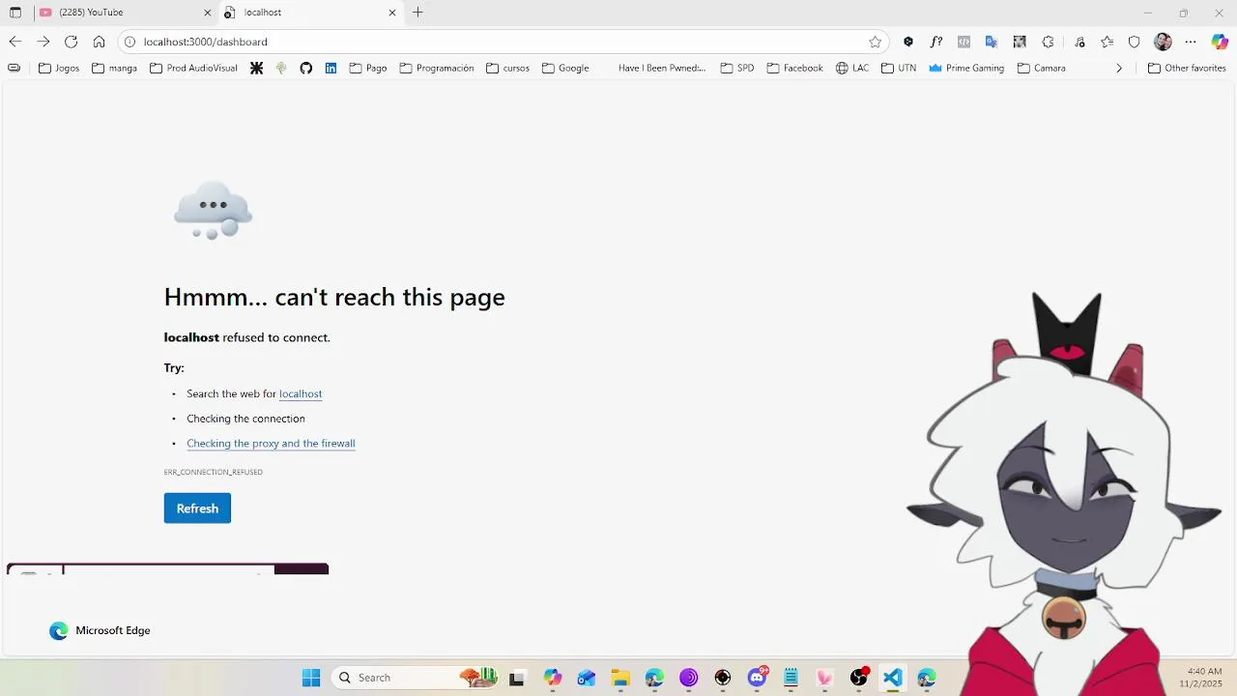Go back with the browser back arrow

point(14,42)
